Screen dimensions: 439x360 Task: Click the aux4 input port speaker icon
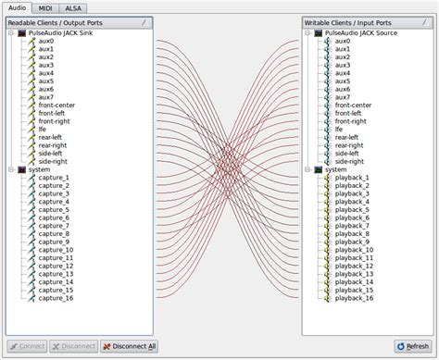pos(328,73)
